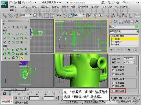Open the Modify panel tab icon
This screenshot has height=105, width=141.
(x=116, y=22)
